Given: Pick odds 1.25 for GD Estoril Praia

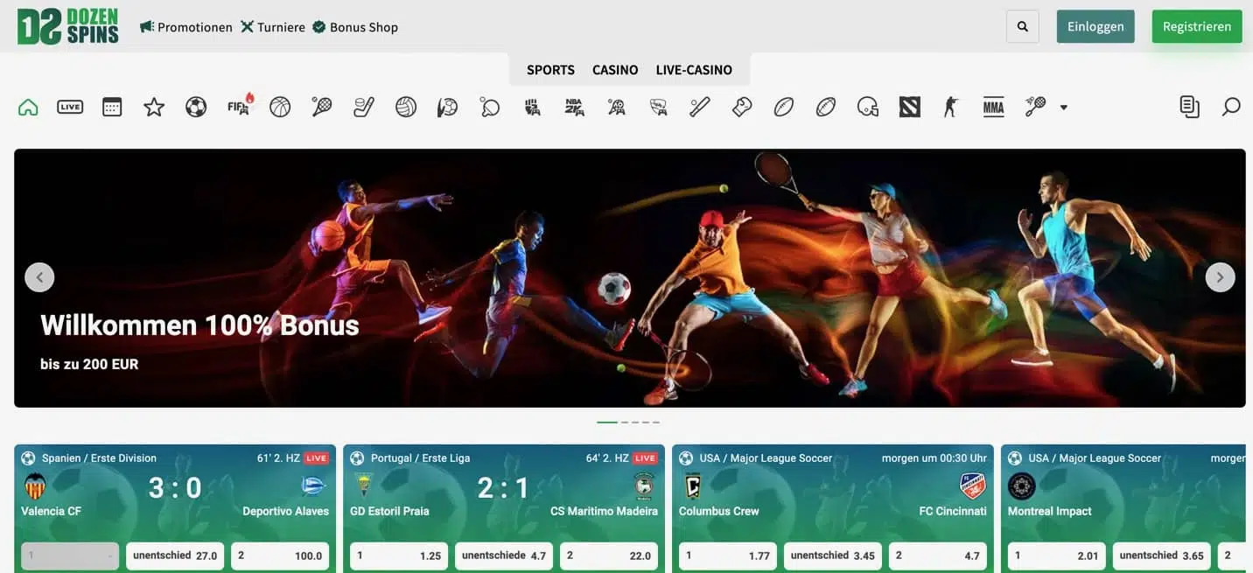Looking at the screenshot, I should [x=399, y=556].
